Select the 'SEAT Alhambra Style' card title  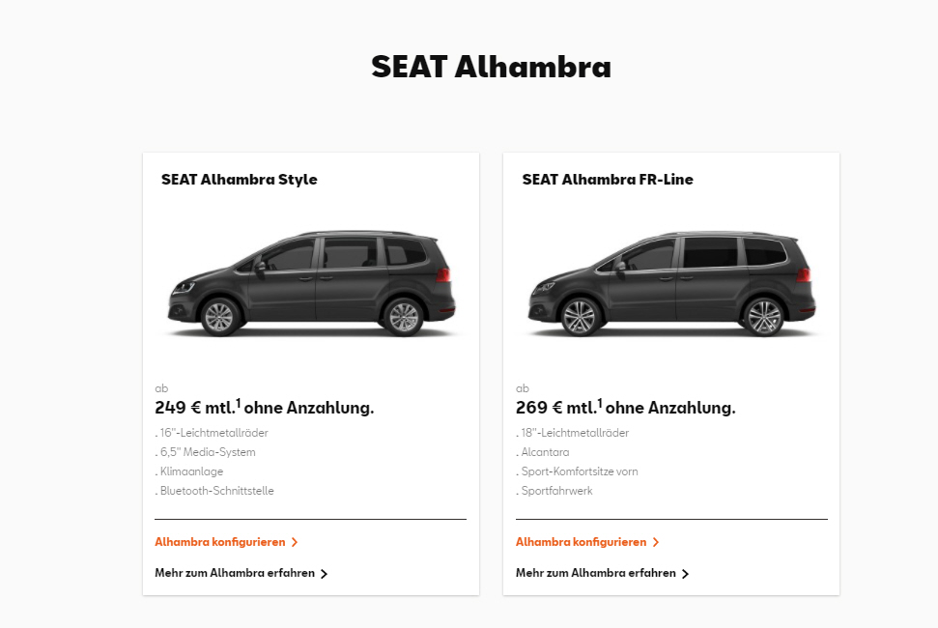[x=239, y=180]
